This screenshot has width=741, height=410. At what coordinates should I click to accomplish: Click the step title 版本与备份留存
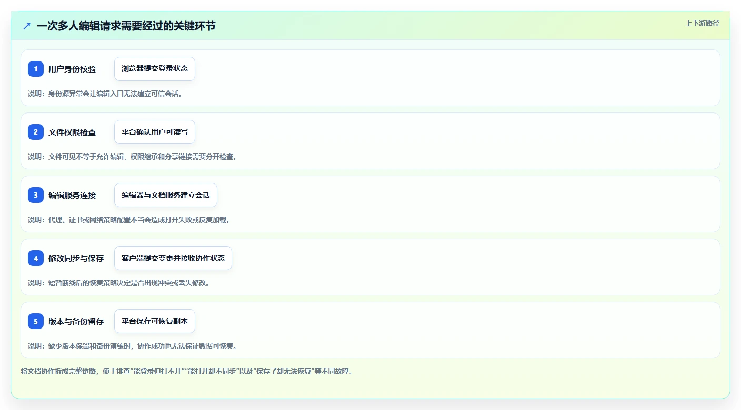point(76,321)
